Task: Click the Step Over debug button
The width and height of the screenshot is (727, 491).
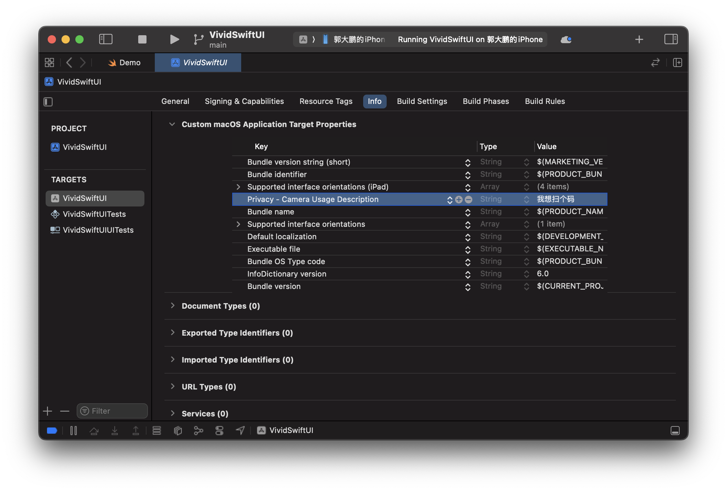Action: [x=94, y=431]
